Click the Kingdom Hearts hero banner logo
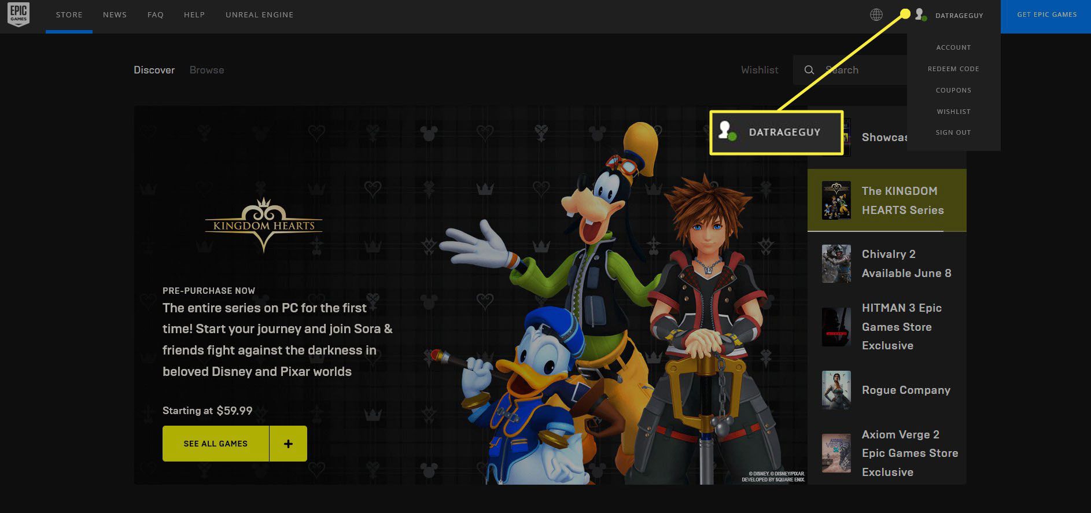 [264, 224]
